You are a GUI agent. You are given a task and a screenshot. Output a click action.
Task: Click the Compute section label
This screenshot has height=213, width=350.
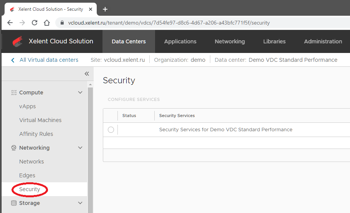tap(31, 92)
